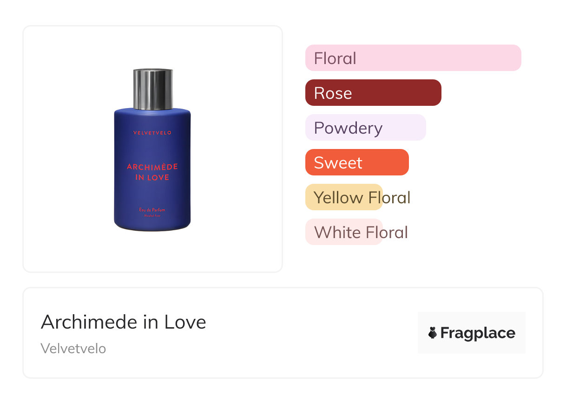
Task: Click red ARCHIMÈDE IN LOVE bottle text
Action: 152,172
